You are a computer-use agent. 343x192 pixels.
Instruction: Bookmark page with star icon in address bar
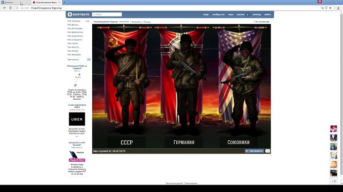click(330, 8)
